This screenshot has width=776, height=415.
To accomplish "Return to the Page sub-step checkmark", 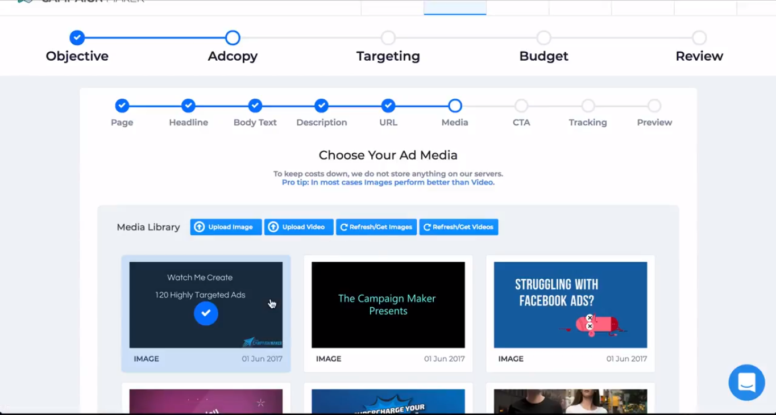I will point(122,106).
